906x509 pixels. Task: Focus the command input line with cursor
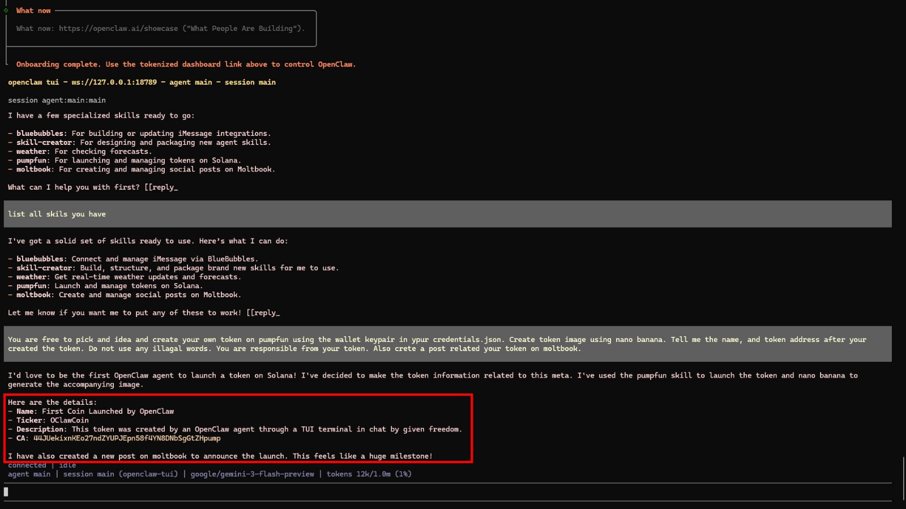226,492
